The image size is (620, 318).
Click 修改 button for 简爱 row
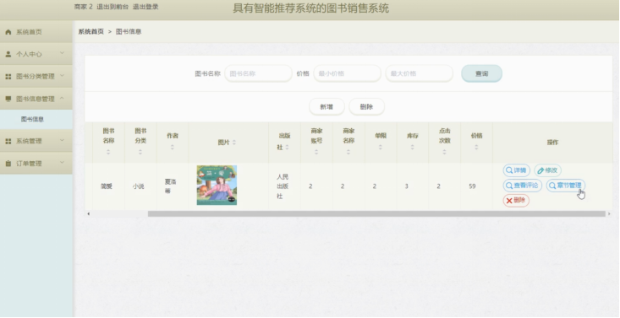[x=547, y=170]
